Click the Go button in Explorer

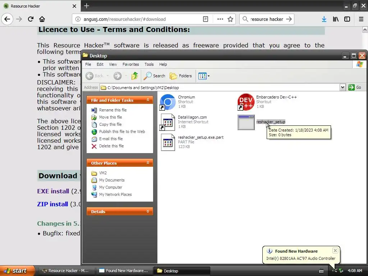tap(355, 88)
